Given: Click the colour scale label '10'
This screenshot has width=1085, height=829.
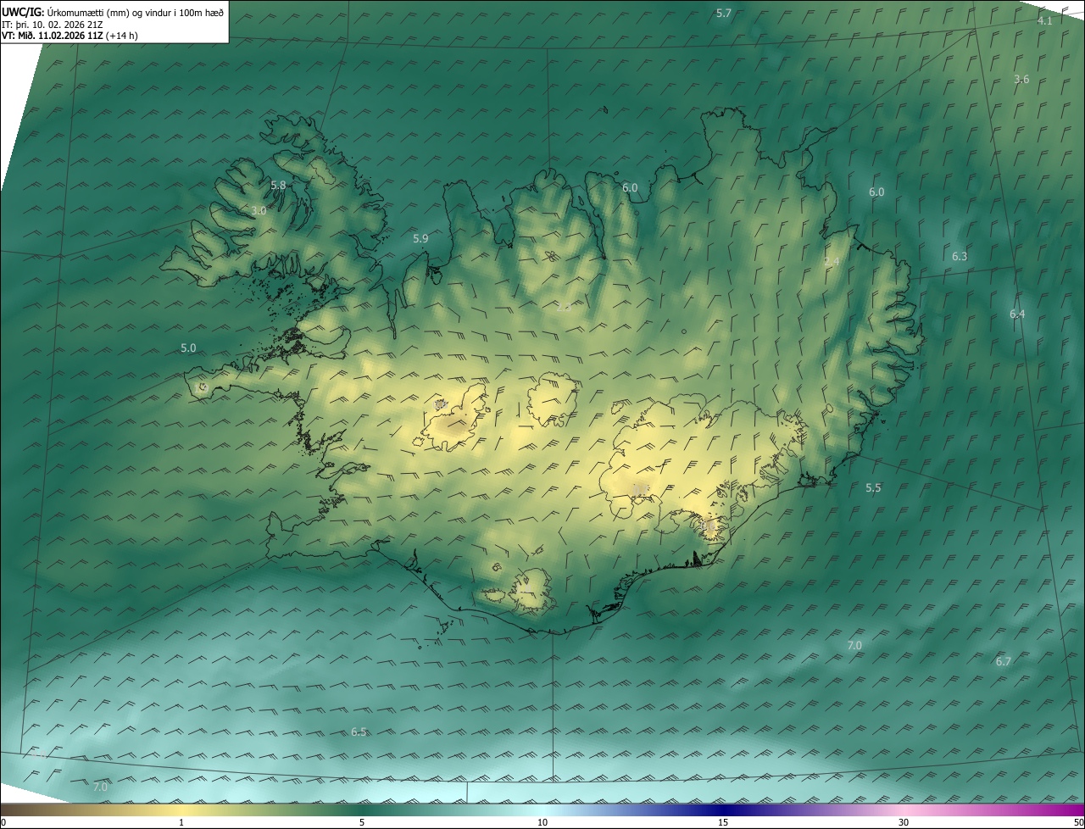Looking at the screenshot, I should click(542, 822).
